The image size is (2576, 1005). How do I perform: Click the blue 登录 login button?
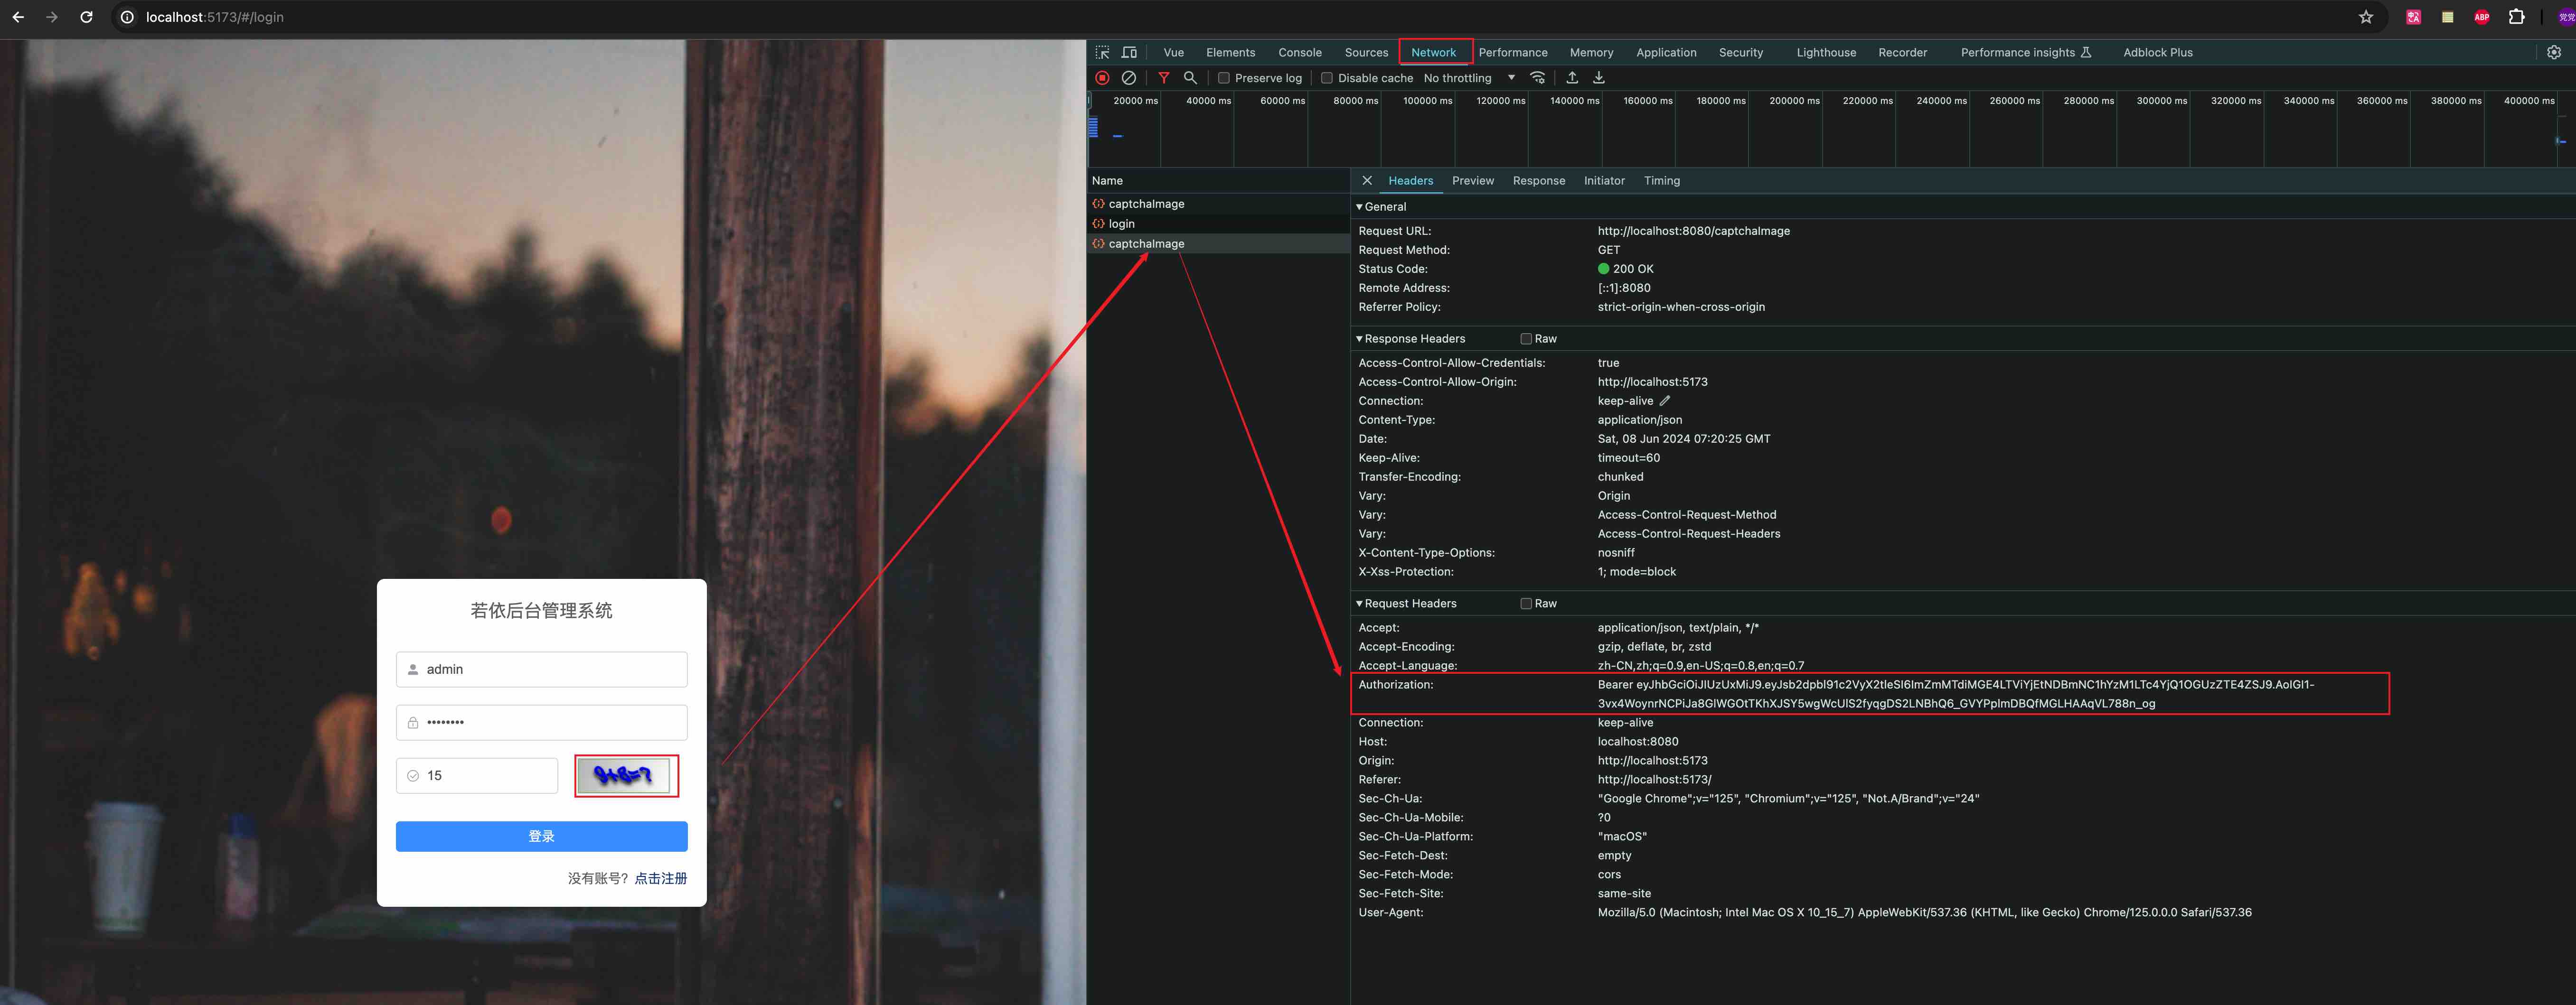pos(542,837)
